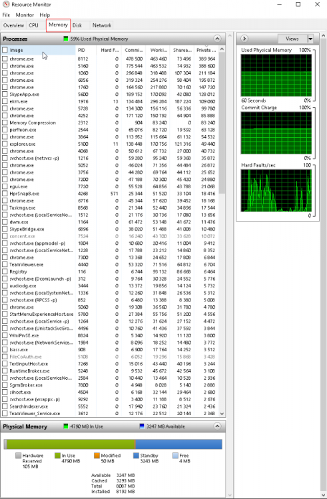The height and width of the screenshot is (499, 327).
Task: Click the Views button
Action: point(292,39)
